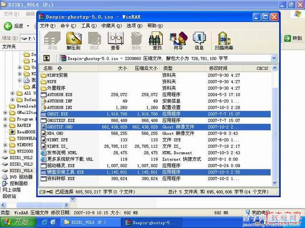Image resolution: width=305 pixels, height=228 pixels.
Task: Click the Extract To (解压到) toolbar icon
Action: coord(73,41)
